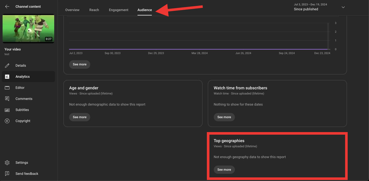Click the back arrow to Channel content
369x181 pixels.
[x=7, y=7]
